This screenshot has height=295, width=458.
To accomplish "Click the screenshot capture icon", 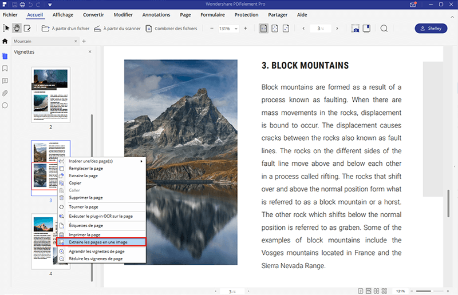I will coord(356,28).
